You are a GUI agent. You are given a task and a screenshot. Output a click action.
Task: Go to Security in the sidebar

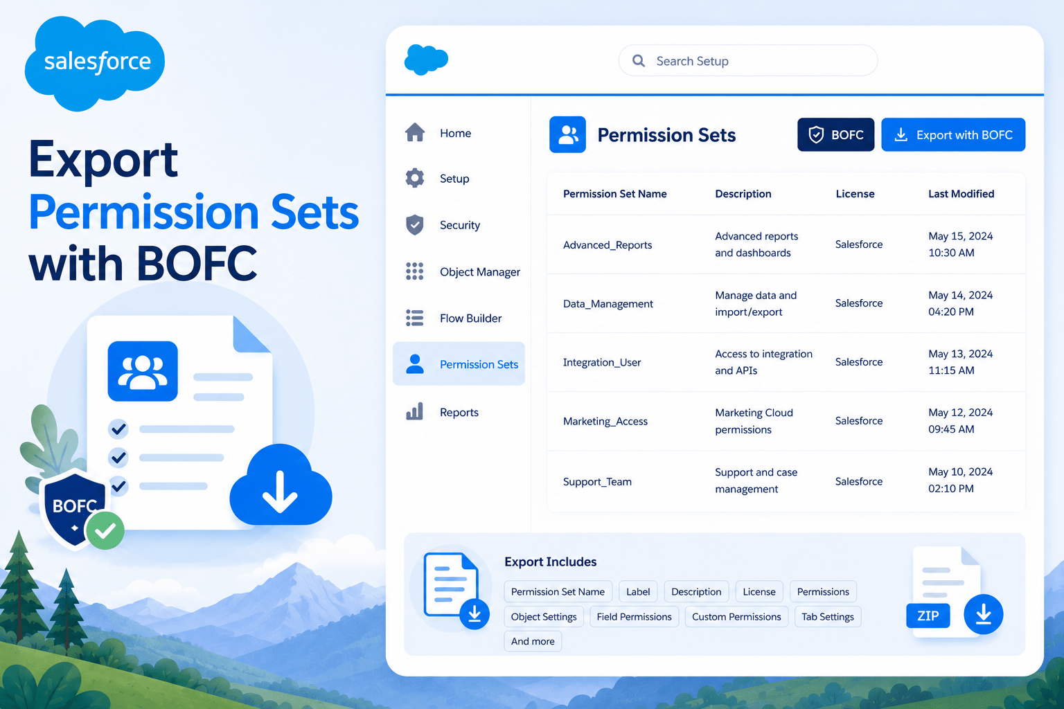(x=459, y=225)
